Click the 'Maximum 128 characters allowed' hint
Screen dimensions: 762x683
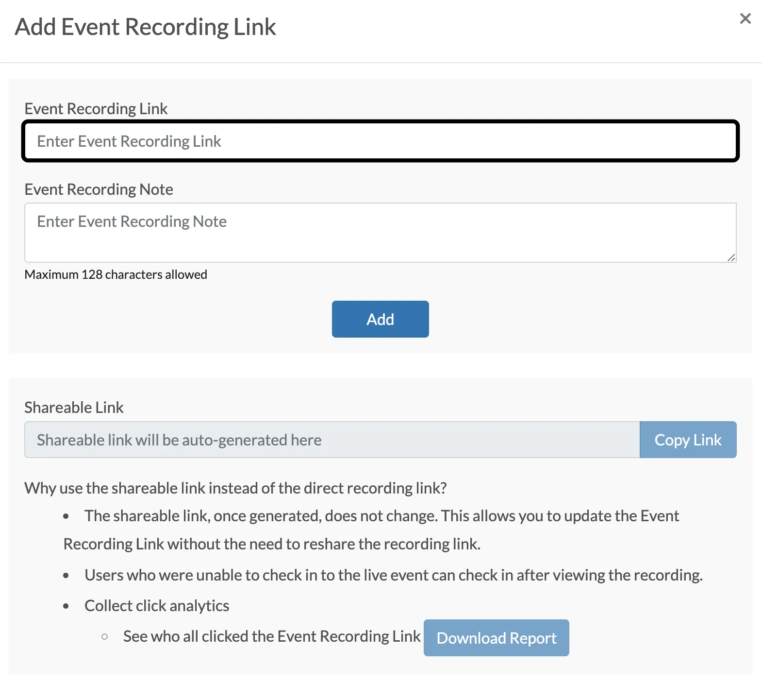[x=116, y=274]
